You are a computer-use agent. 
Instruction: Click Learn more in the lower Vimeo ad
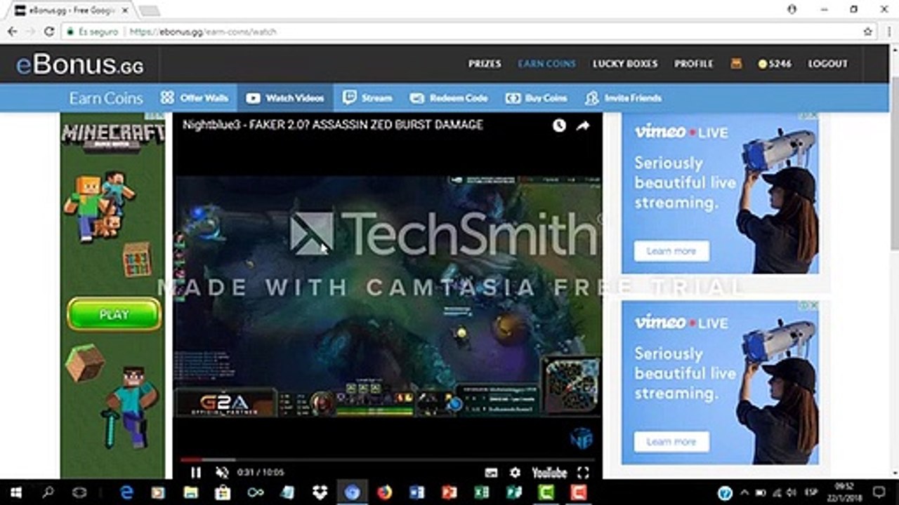(x=671, y=442)
